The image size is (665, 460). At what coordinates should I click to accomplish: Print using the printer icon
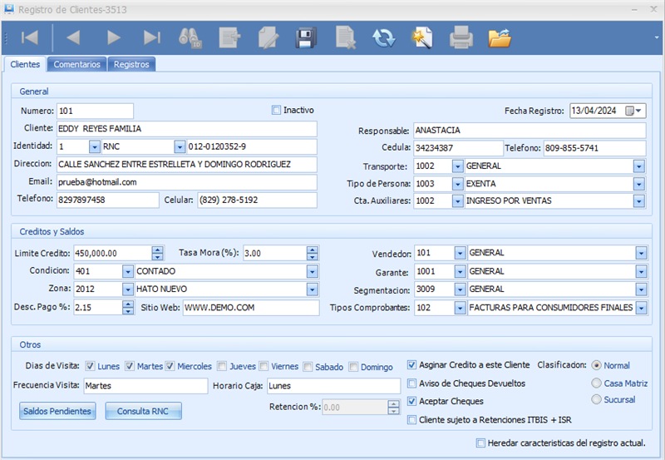(461, 37)
